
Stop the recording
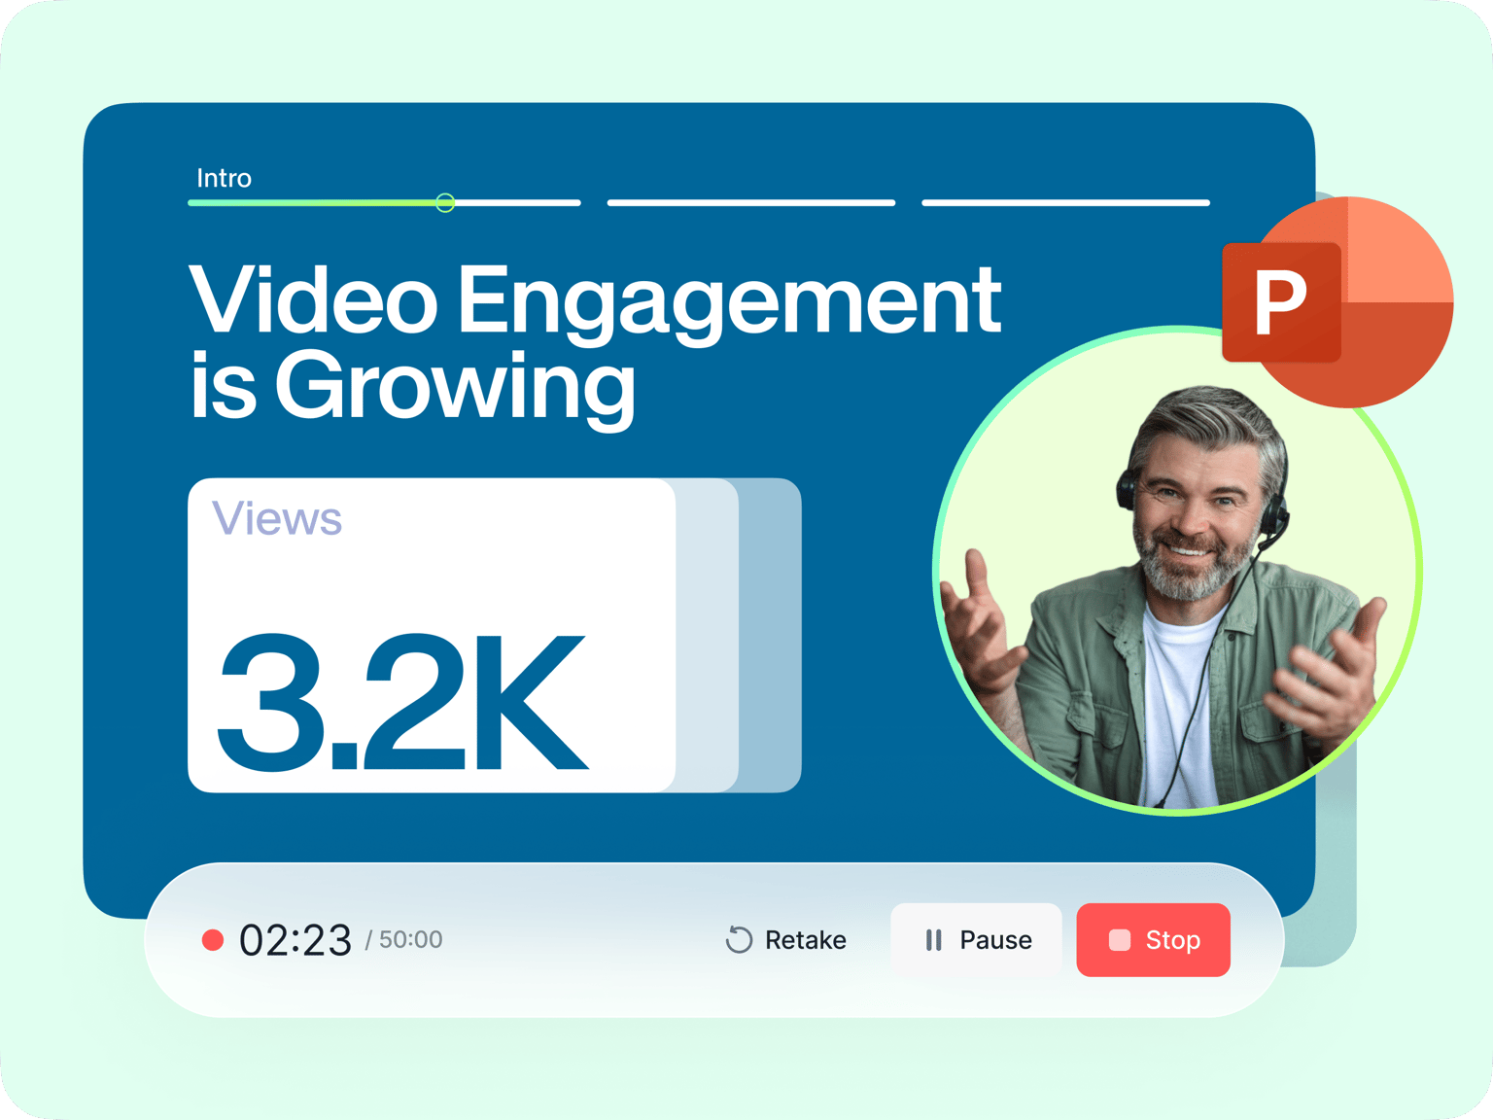click(1154, 940)
